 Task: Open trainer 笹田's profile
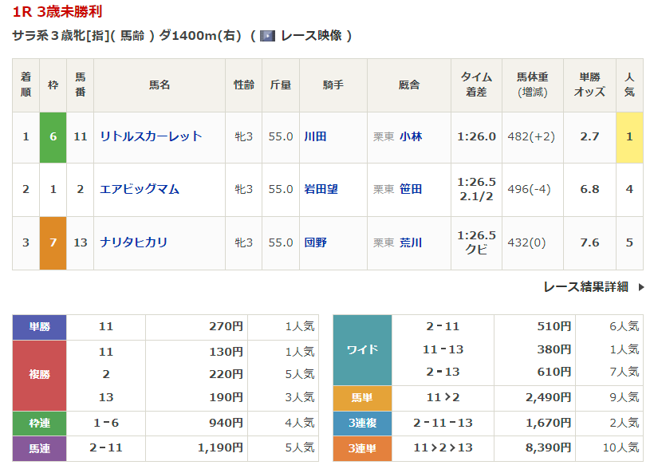click(411, 189)
